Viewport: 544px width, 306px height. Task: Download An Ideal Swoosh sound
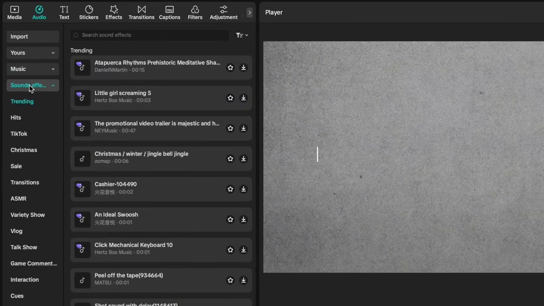tap(244, 219)
